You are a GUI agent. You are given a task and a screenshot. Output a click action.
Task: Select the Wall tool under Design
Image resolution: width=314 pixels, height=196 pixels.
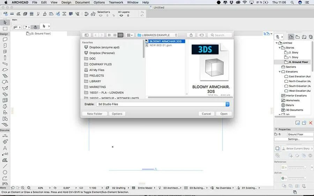point(5,39)
